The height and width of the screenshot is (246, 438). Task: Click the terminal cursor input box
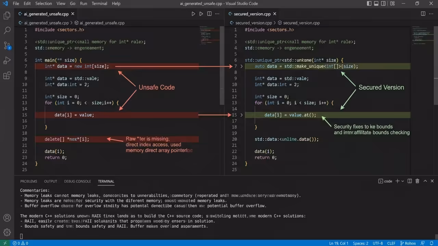pos(21,236)
